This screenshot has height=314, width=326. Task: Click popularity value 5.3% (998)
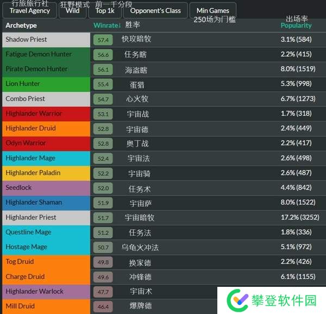(x=296, y=84)
